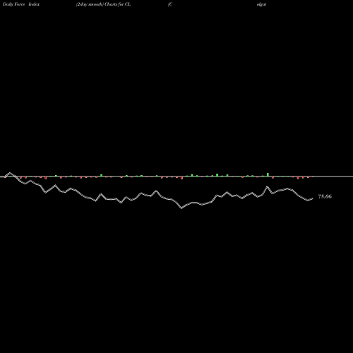The width and height of the screenshot is (353, 353).
Task: Click the 'Daily Force Index' title text
Action: (x=21, y=4)
